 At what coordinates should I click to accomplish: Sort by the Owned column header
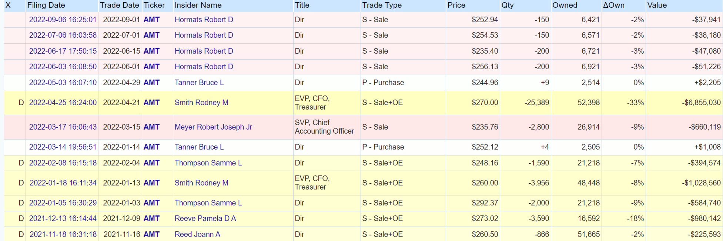click(565, 5)
